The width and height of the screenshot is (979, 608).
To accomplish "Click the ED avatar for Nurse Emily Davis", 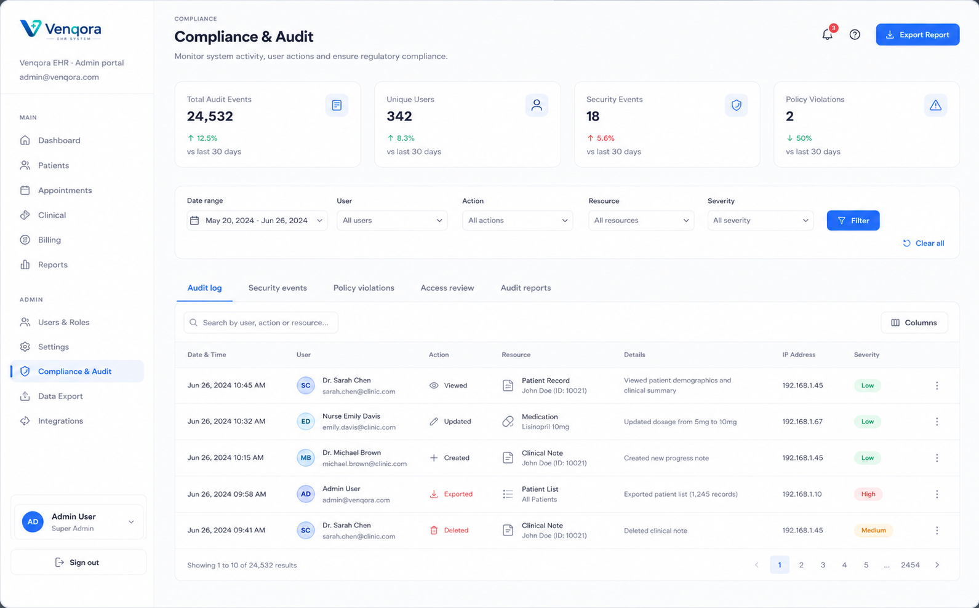I will (x=306, y=422).
